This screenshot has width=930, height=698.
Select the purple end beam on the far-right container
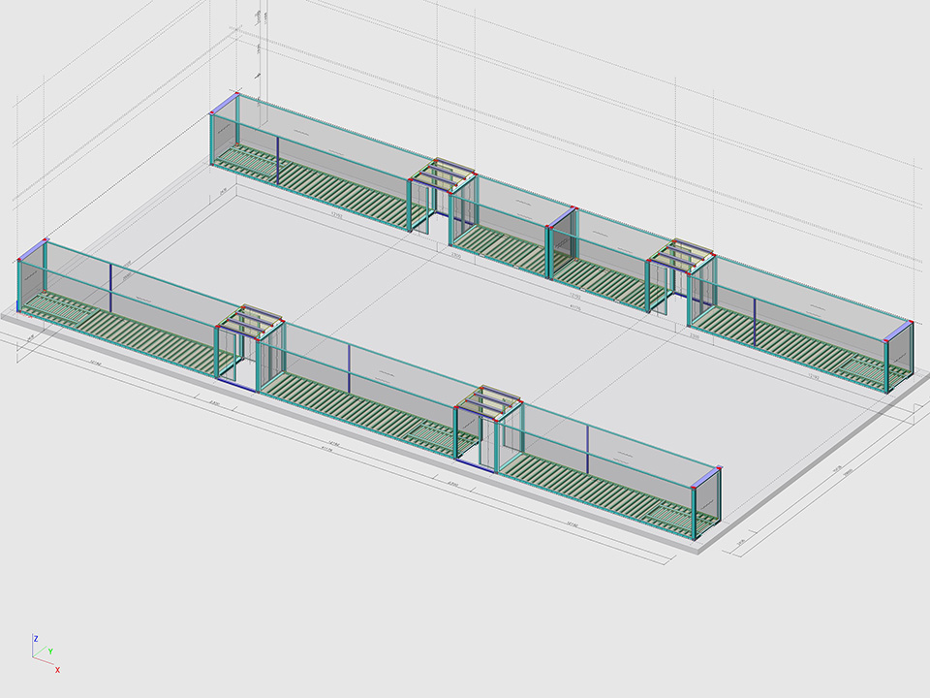pos(899,332)
